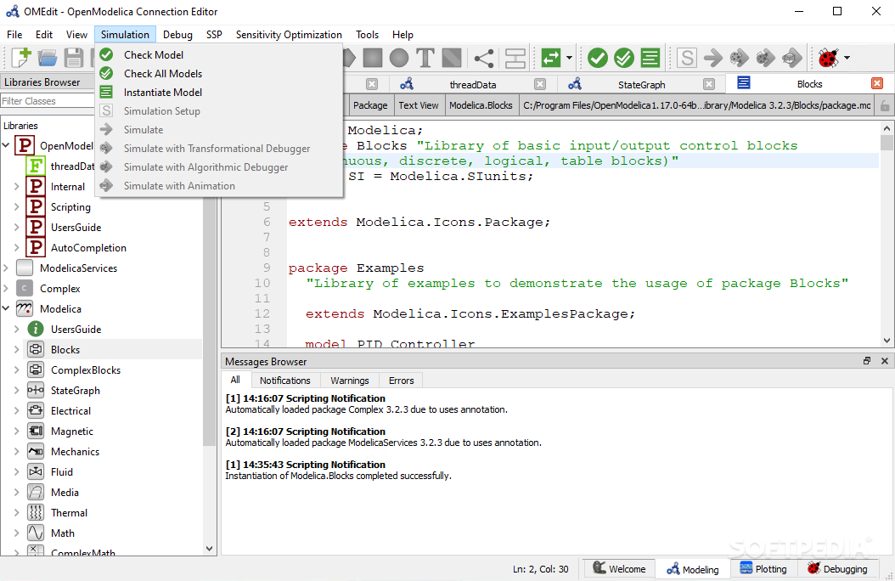895x581 pixels.
Task: Click the code editor vertical scrollbar down arrow
Action: (887, 341)
